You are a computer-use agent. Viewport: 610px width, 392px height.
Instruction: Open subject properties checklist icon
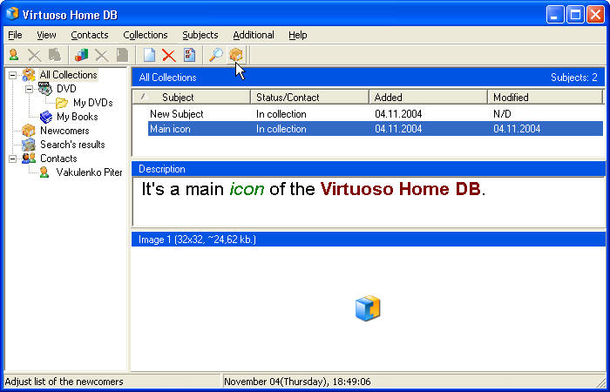click(x=189, y=55)
